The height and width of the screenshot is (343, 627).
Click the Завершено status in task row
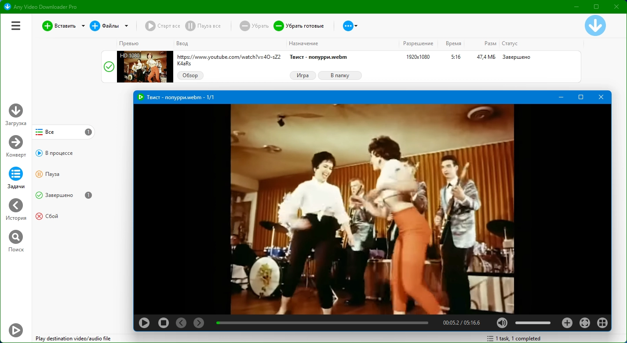(x=516, y=57)
